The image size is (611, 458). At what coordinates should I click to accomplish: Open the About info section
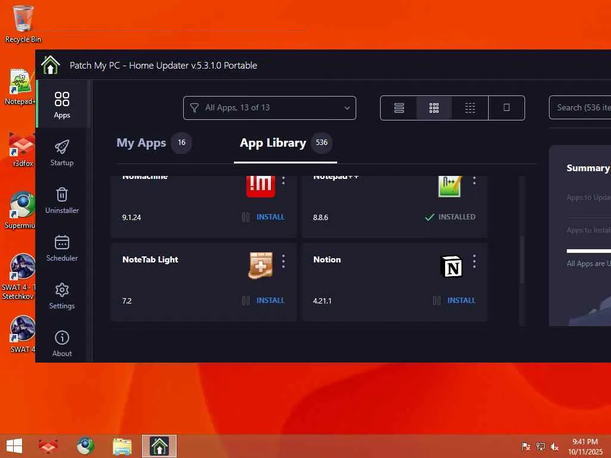62,343
